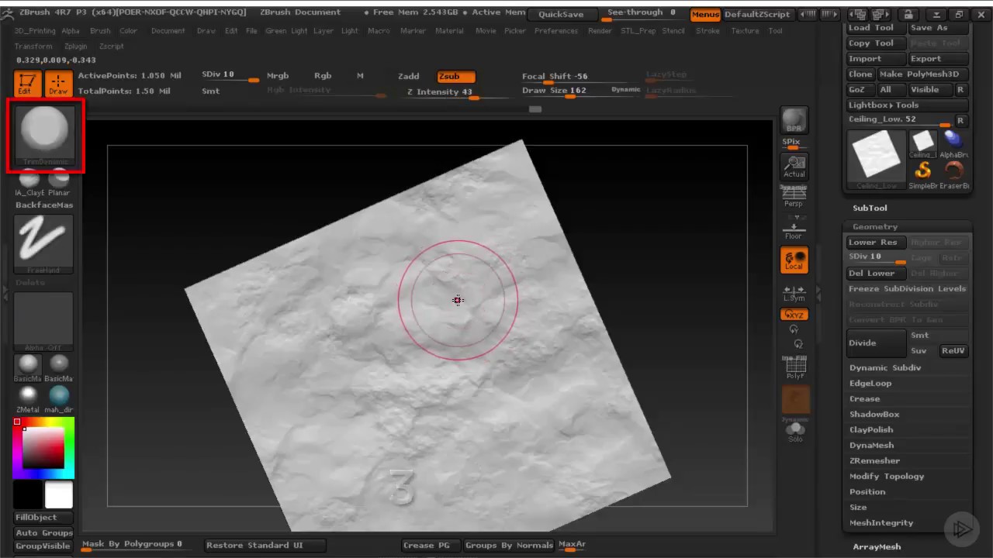
Task: Open the Alpha Off selector
Action: pyautogui.click(x=43, y=322)
